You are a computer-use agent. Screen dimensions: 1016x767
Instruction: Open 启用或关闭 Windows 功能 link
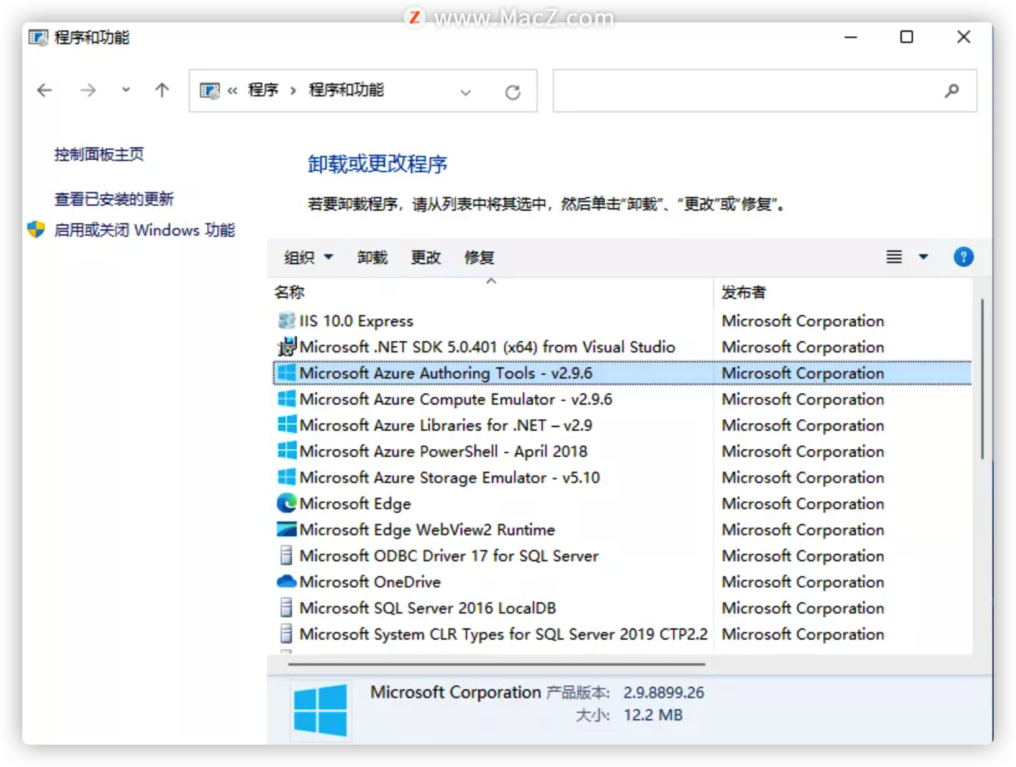[x=145, y=230]
